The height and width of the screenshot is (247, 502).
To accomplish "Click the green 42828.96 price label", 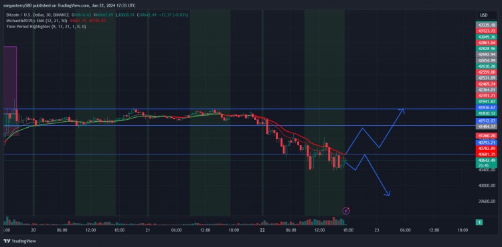I will coord(486,49).
